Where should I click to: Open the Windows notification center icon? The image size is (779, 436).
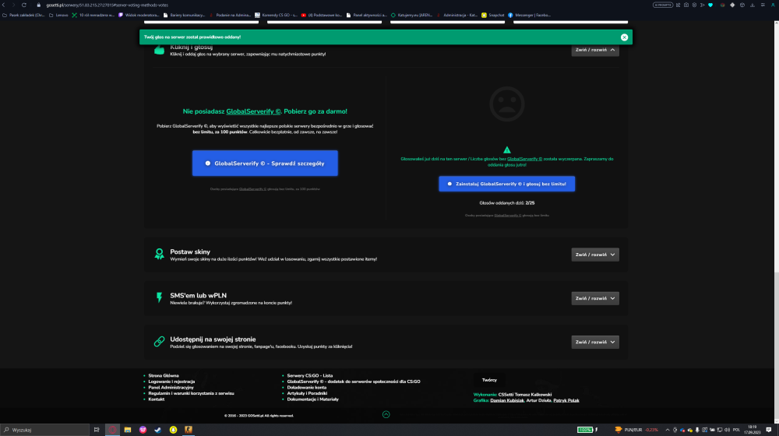point(769,430)
